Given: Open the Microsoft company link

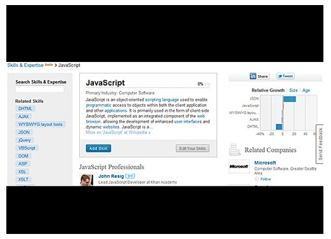Looking at the screenshot, I should click(265, 162).
